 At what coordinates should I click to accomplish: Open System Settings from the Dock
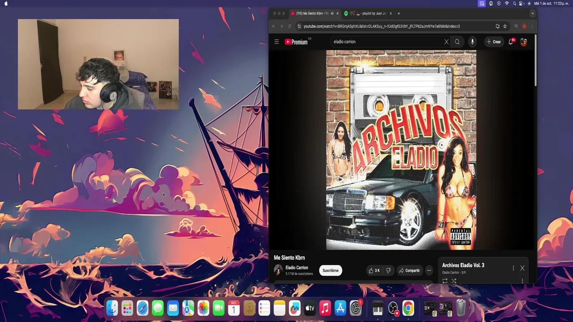click(x=355, y=308)
